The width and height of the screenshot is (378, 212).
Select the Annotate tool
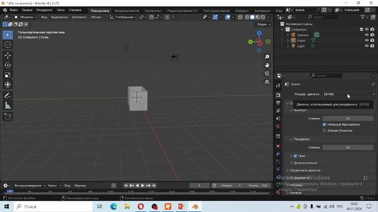(8, 95)
